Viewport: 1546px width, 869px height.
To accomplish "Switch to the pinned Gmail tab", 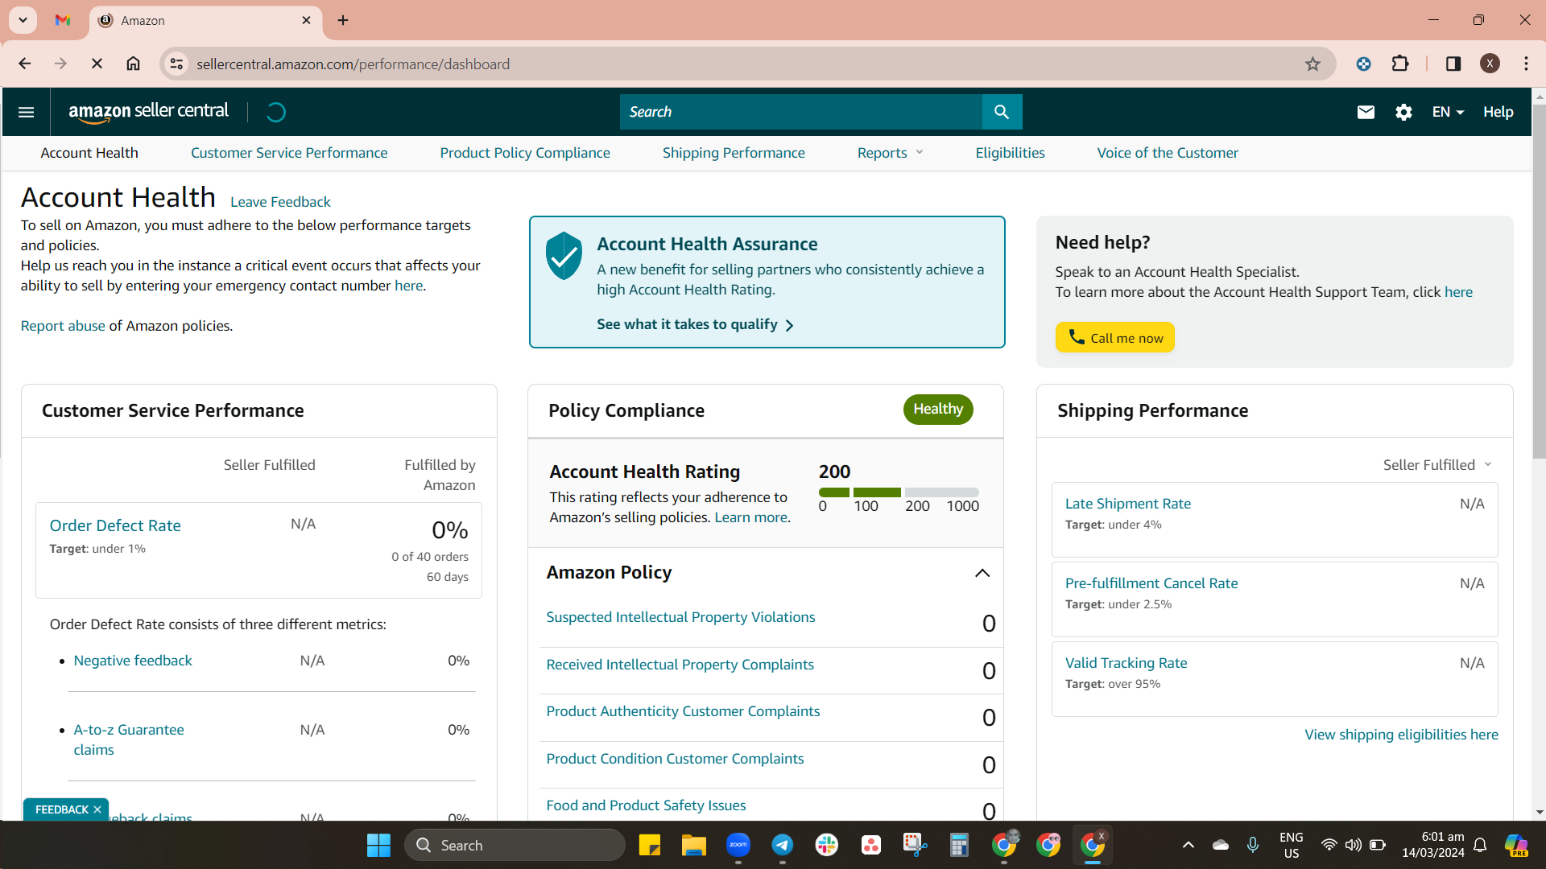I will click(x=63, y=20).
